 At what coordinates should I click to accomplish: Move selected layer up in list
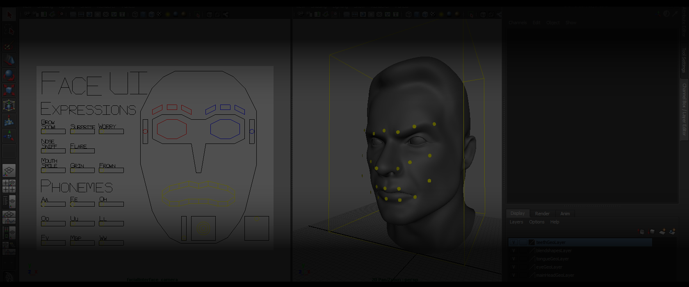point(641,232)
